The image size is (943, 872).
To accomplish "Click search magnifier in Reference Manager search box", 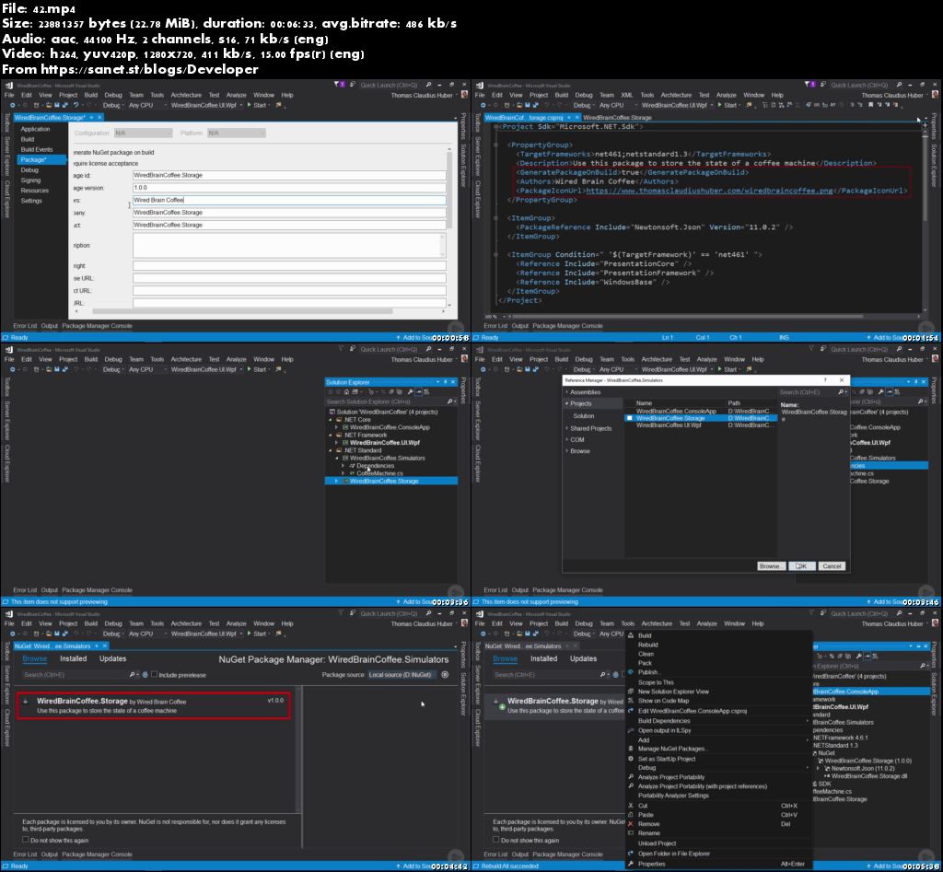I will tap(842, 392).
